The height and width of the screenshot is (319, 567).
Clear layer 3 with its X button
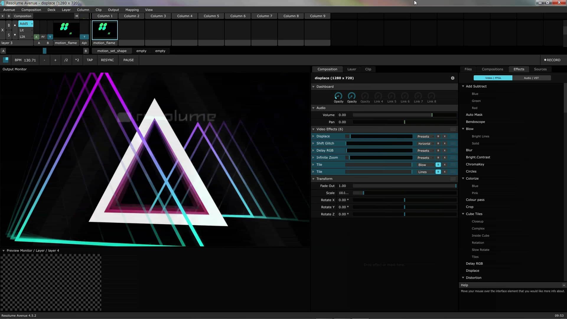pos(2,30)
